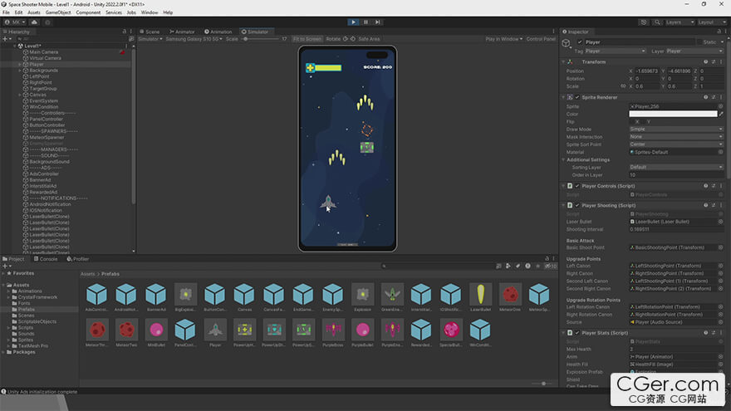Select the LaserBullet prefab thumbnail
Viewport: 731px width, 411px height.
pyautogui.click(x=480, y=295)
